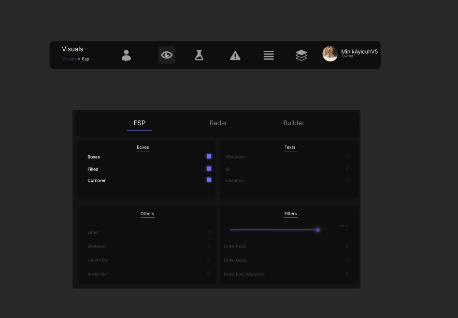Click the Visuals breadcrumb link
458x318 pixels.
tap(69, 59)
